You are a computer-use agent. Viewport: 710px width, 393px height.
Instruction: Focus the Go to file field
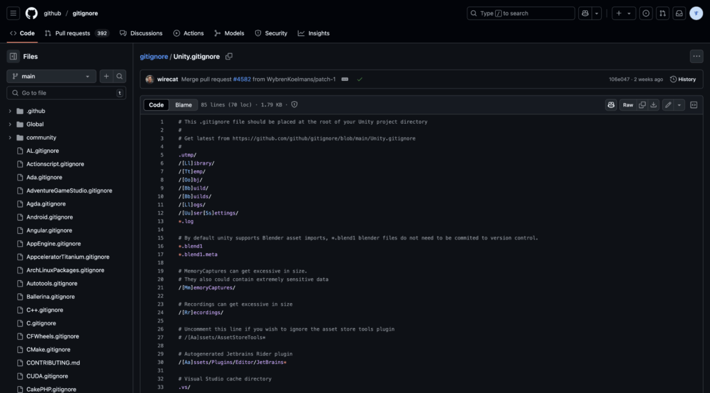coord(66,93)
